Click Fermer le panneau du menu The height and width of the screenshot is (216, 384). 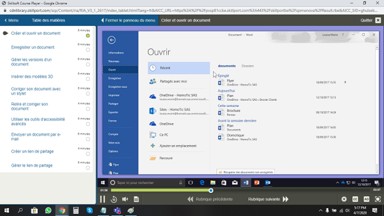click(x=128, y=20)
